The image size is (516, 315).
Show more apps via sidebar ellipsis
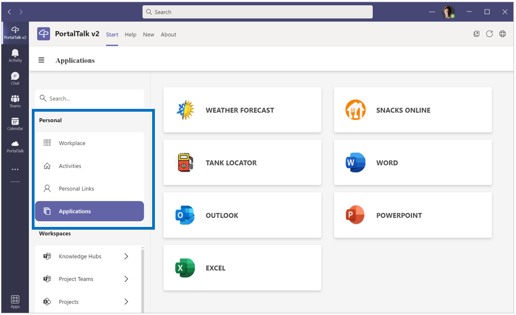click(15, 169)
